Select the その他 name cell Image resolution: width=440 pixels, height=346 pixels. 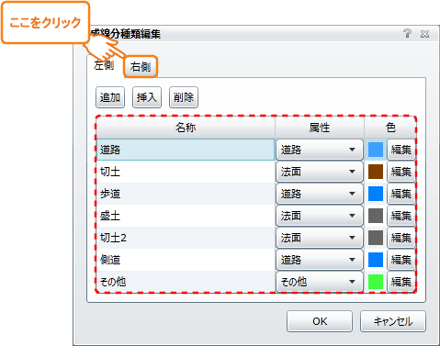(186, 282)
